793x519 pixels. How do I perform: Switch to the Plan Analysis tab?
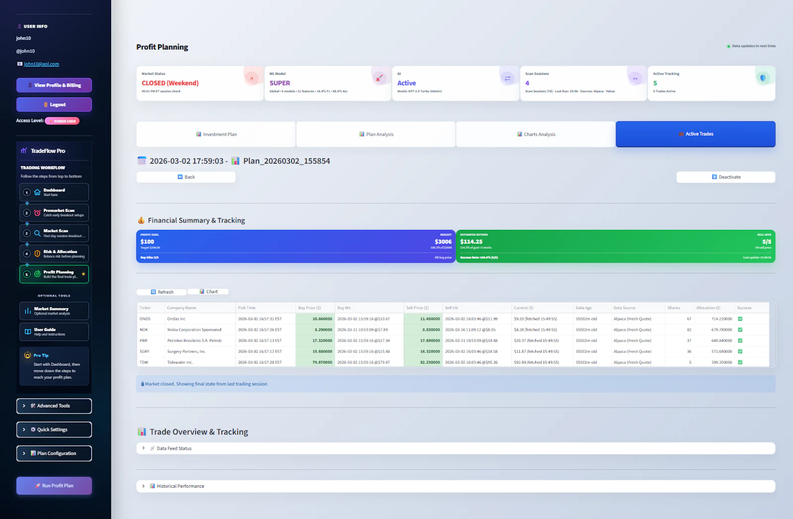376,134
